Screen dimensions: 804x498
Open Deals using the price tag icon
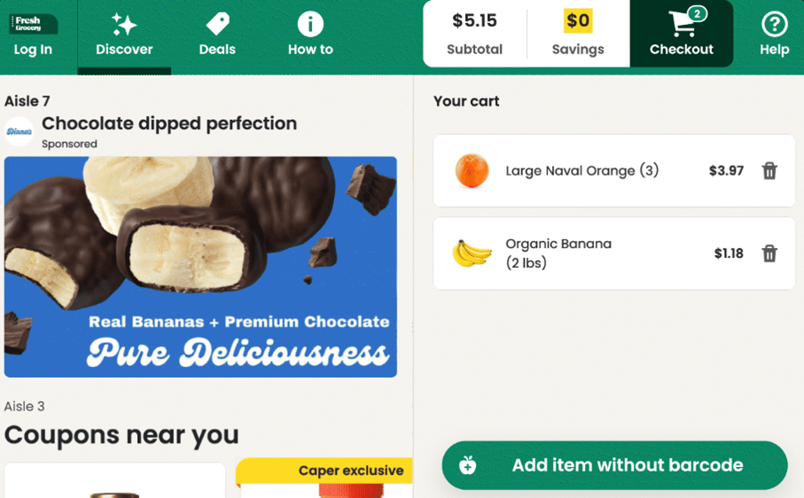[x=217, y=23]
